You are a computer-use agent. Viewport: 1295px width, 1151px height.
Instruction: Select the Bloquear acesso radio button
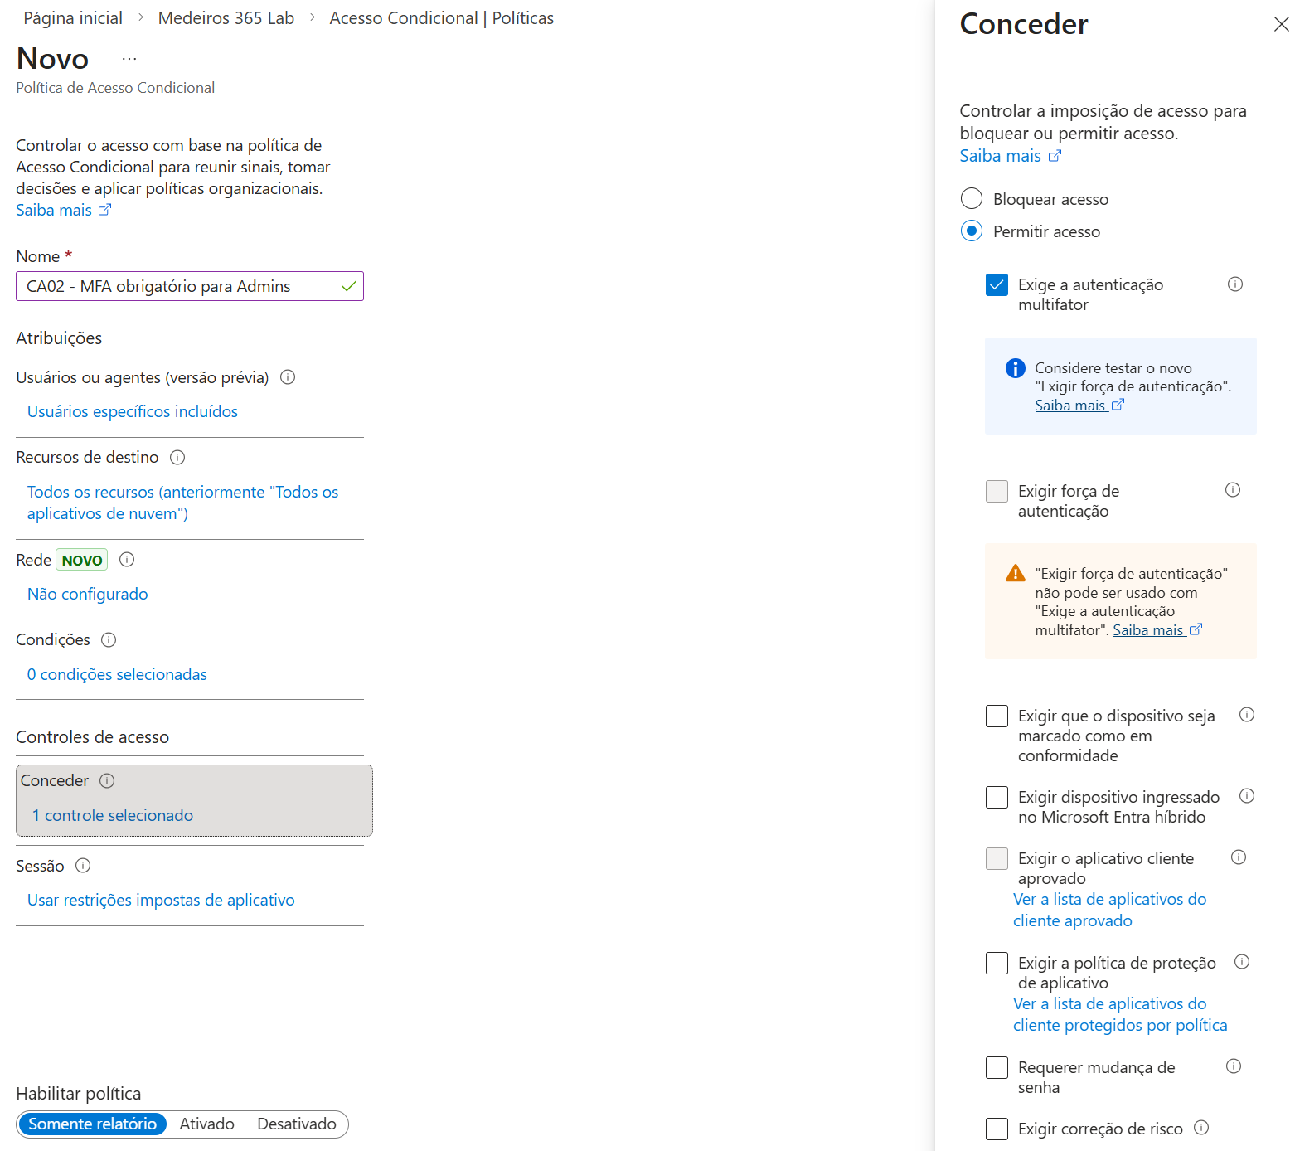tap(972, 199)
